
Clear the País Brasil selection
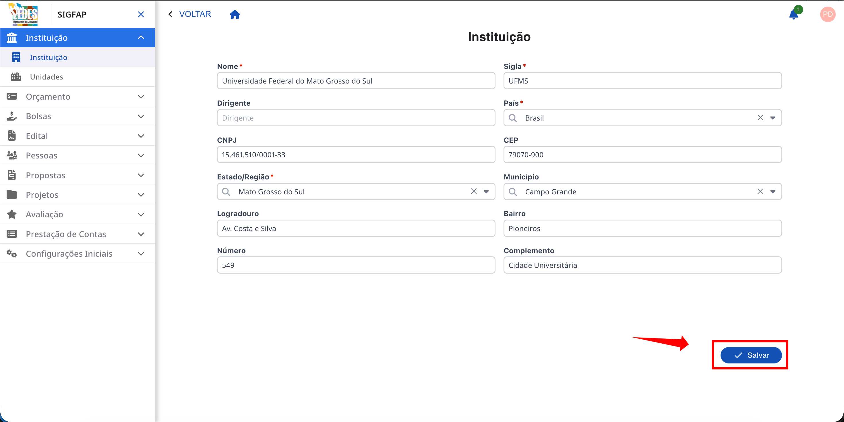pos(760,118)
